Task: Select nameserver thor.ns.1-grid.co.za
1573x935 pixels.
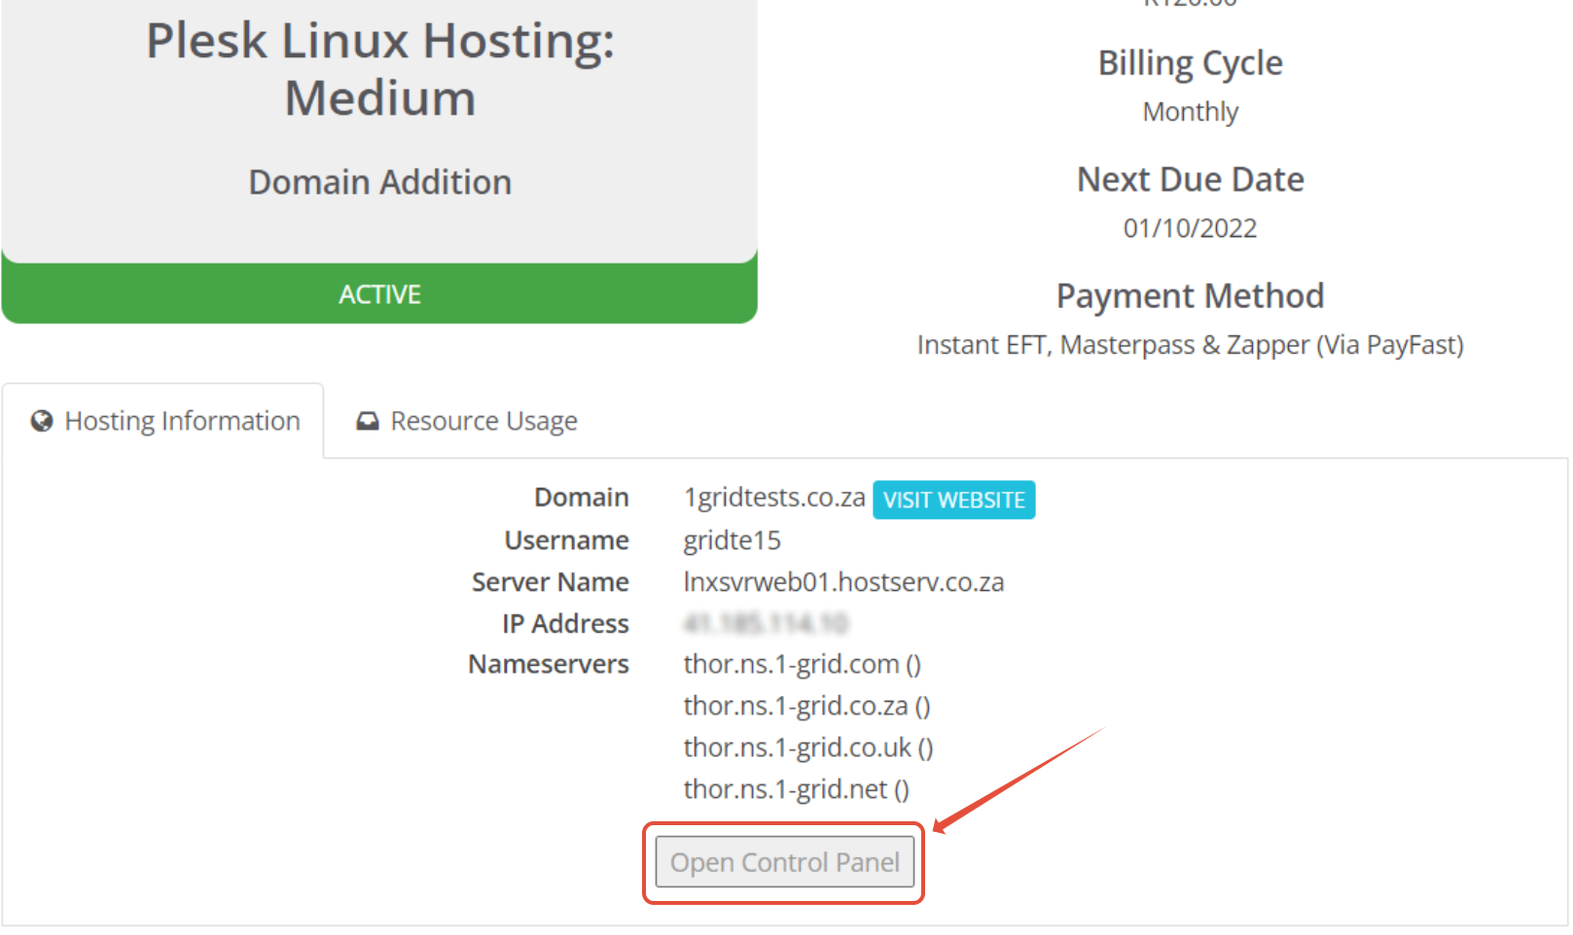Action: click(x=796, y=707)
